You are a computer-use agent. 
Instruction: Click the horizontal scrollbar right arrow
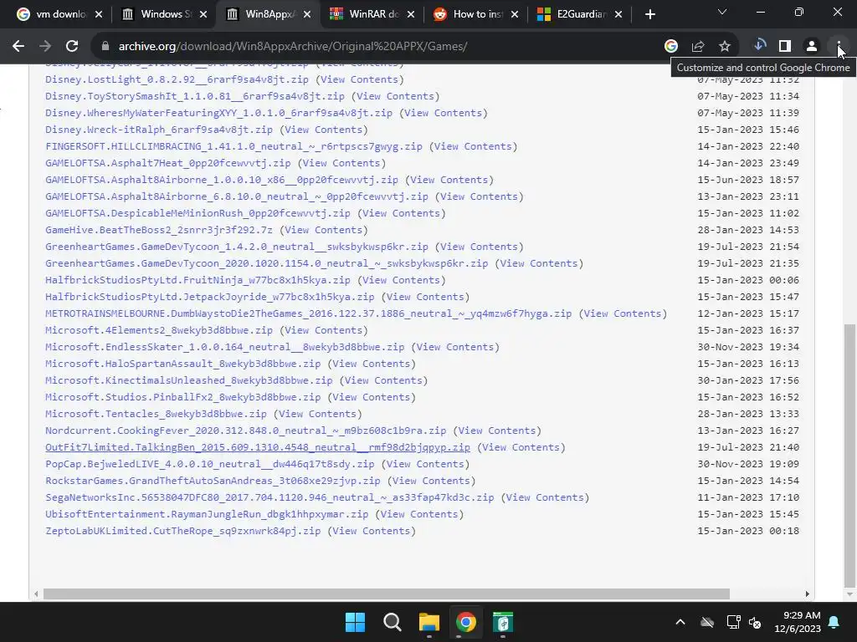tap(808, 594)
